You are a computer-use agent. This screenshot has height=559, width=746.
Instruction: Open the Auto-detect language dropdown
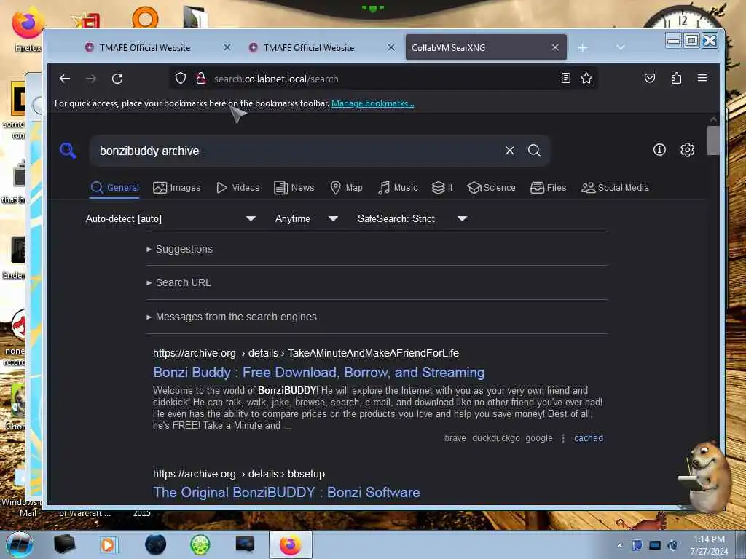coord(170,218)
